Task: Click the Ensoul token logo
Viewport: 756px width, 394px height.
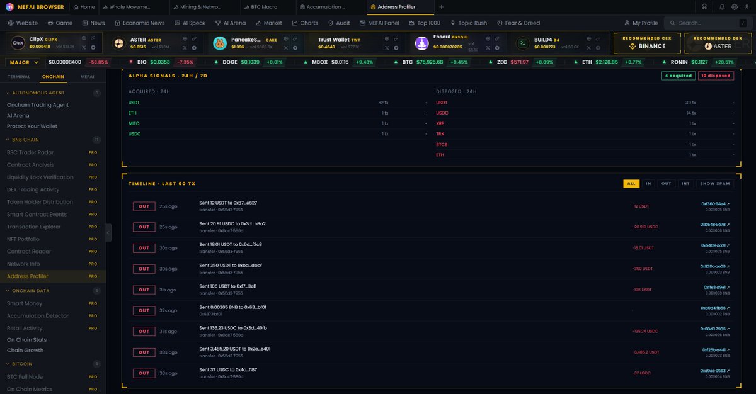Action: pyautogui.click(x=421, y=43)
